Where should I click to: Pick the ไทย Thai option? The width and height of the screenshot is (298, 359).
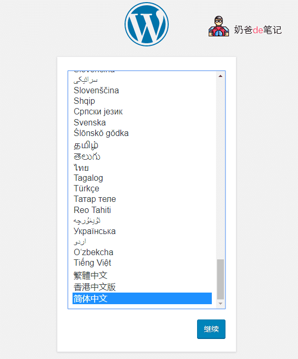click(x=142, y=167)
